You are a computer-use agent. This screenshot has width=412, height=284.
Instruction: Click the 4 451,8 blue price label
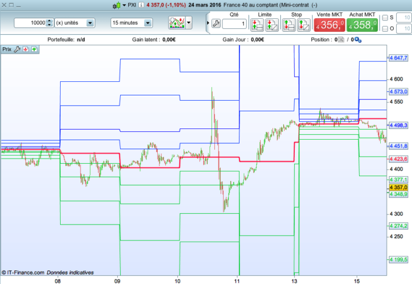pos(398,146)
